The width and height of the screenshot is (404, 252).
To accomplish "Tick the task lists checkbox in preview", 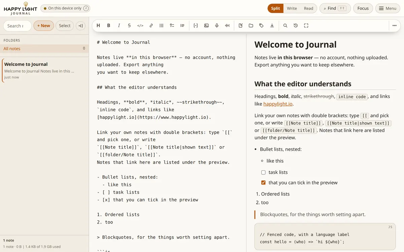I will [264, 172].
